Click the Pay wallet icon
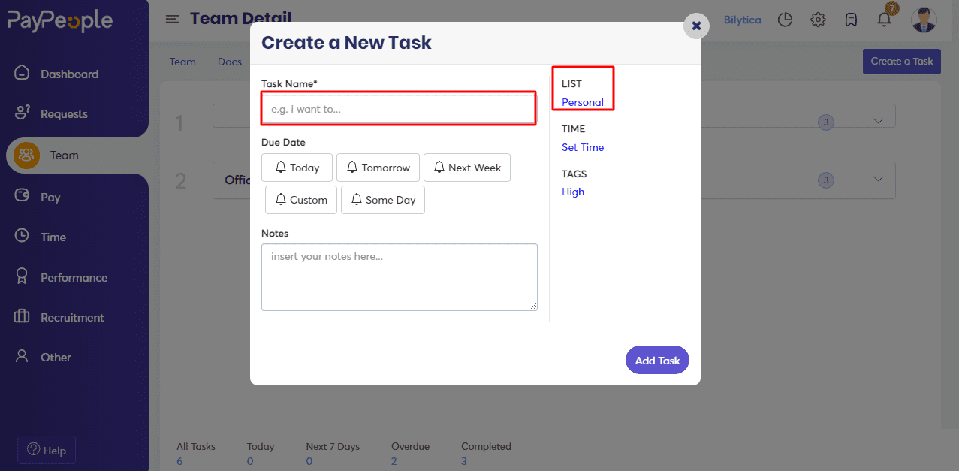 pyautogui.click(x=22, y=196)
